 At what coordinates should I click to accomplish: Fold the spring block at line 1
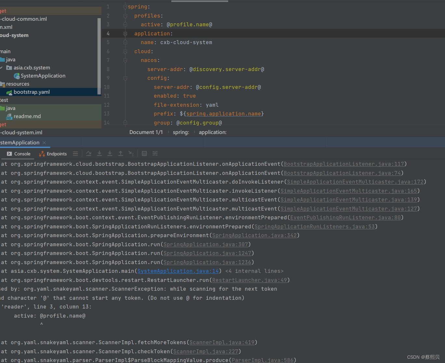pyautogui.click(x=125, y=7)
